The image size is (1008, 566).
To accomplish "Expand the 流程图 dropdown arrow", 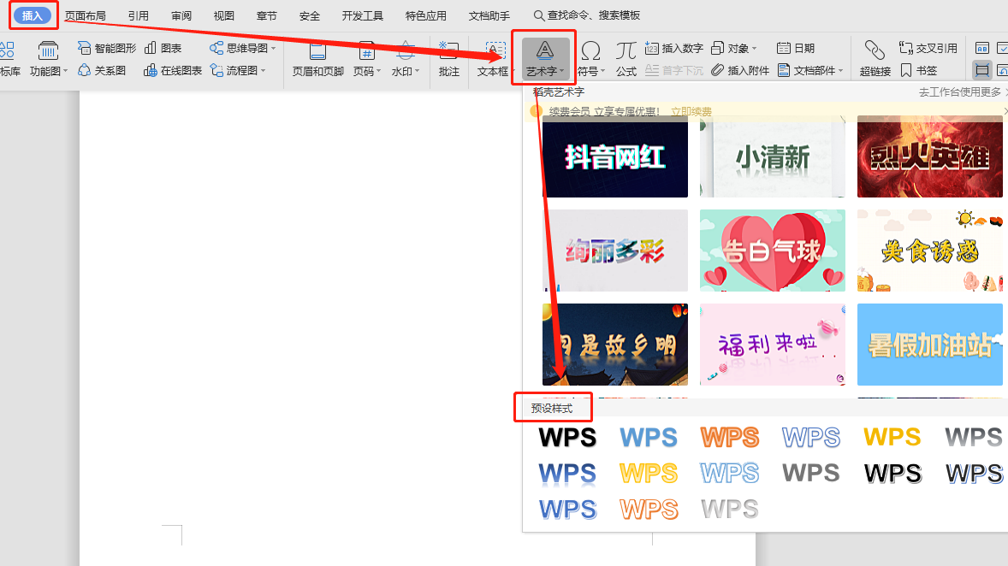I will coord(264,71).
